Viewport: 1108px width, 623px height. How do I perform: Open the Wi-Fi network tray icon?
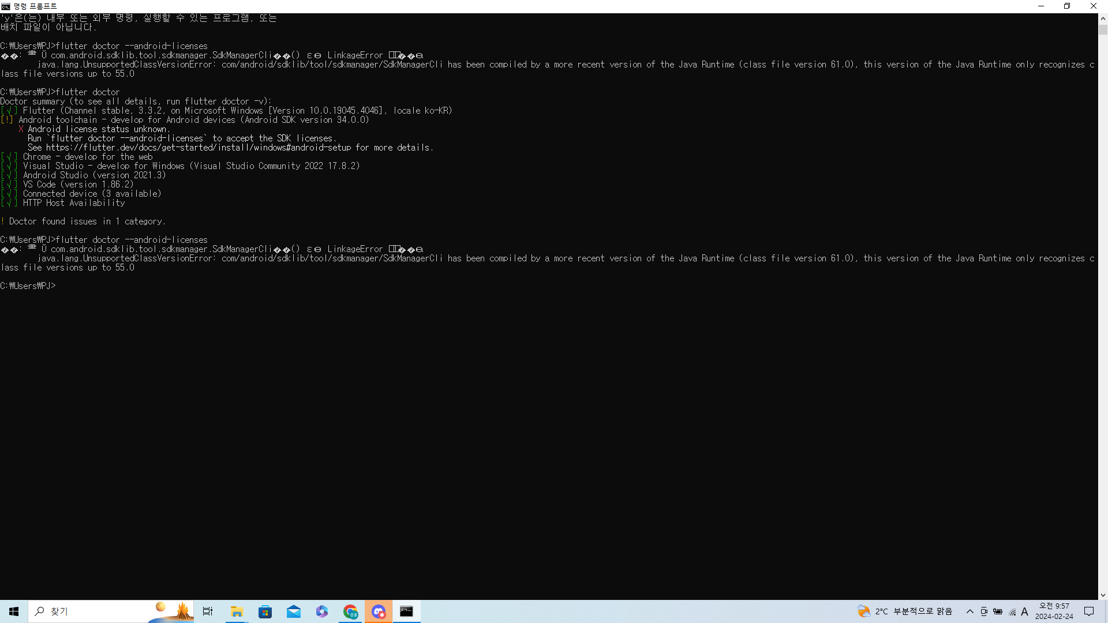1012,611
